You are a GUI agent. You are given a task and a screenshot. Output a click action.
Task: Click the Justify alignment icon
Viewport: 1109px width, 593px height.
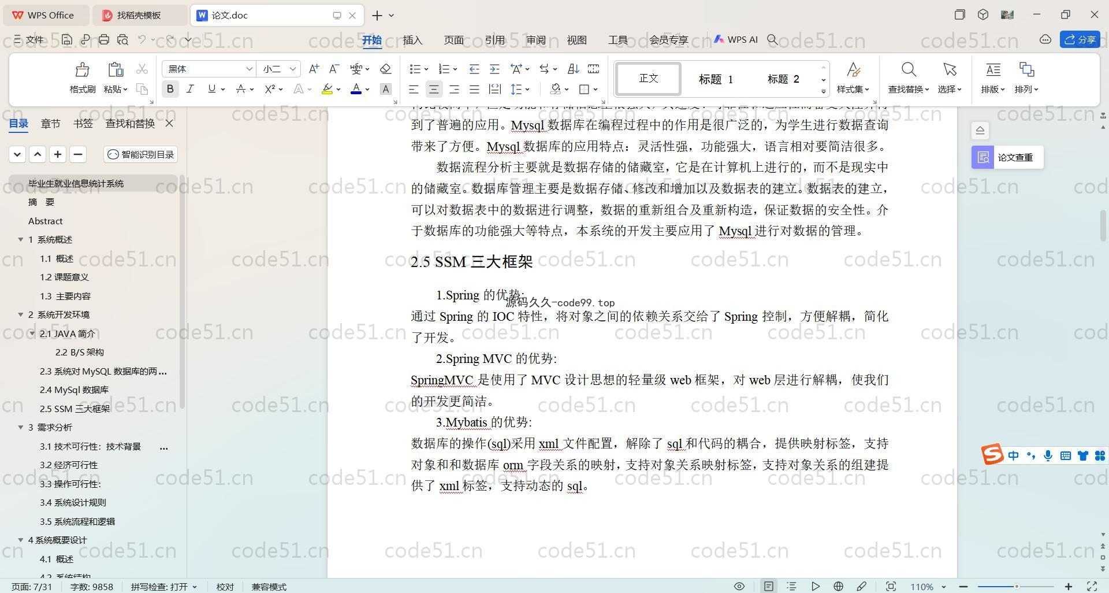tap(474, 89)
